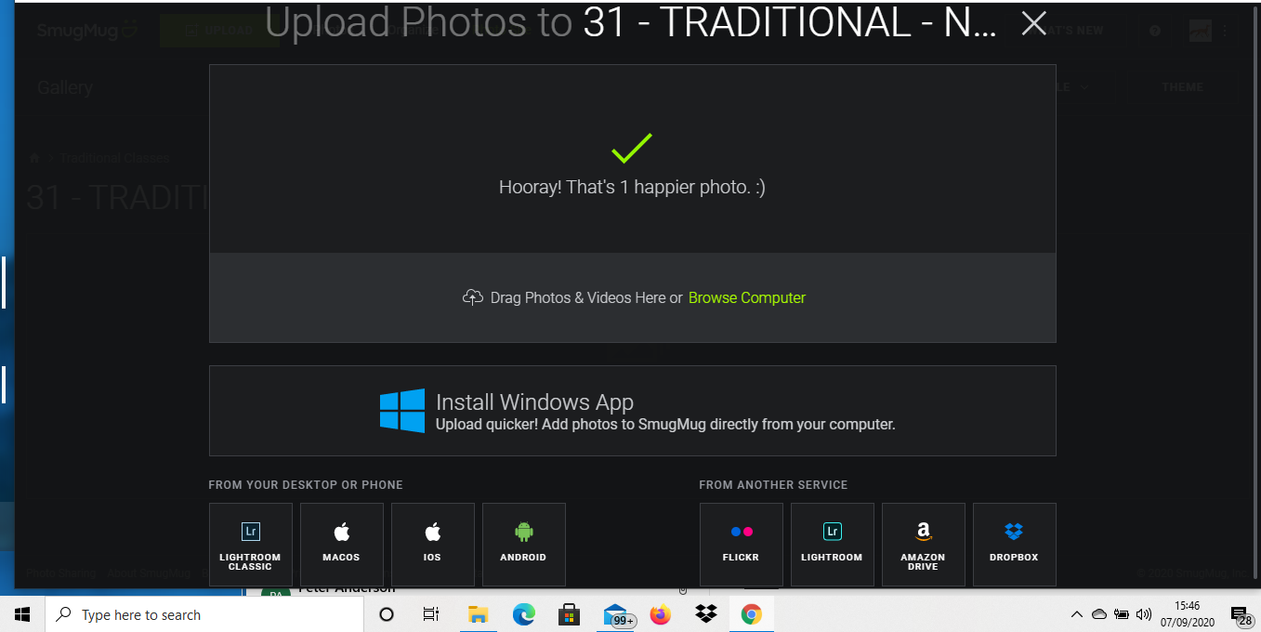Screen dimensions: 1261x632
Task: Open the Dropbox taskbar app
Action: click(706, 614)
